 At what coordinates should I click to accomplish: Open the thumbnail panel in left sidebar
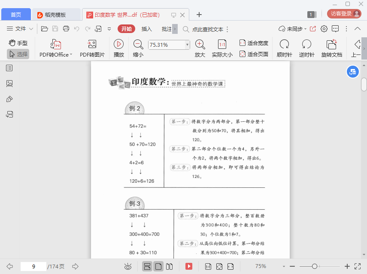(9, 84)
